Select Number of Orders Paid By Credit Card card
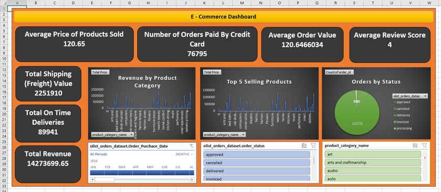The height and width of the screenshot is (192, 441). (x=197, y=44)
